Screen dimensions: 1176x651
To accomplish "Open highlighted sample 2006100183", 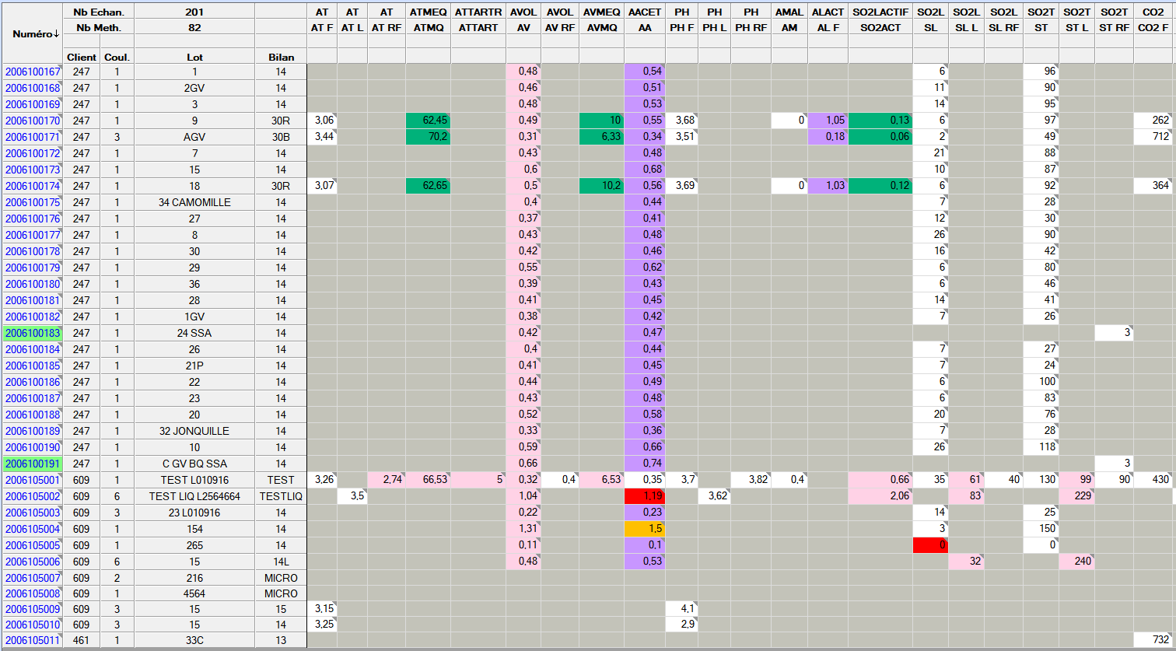I will [33, 333].
